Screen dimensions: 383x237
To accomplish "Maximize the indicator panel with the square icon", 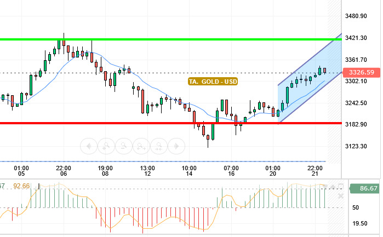I will click(341, 187).
